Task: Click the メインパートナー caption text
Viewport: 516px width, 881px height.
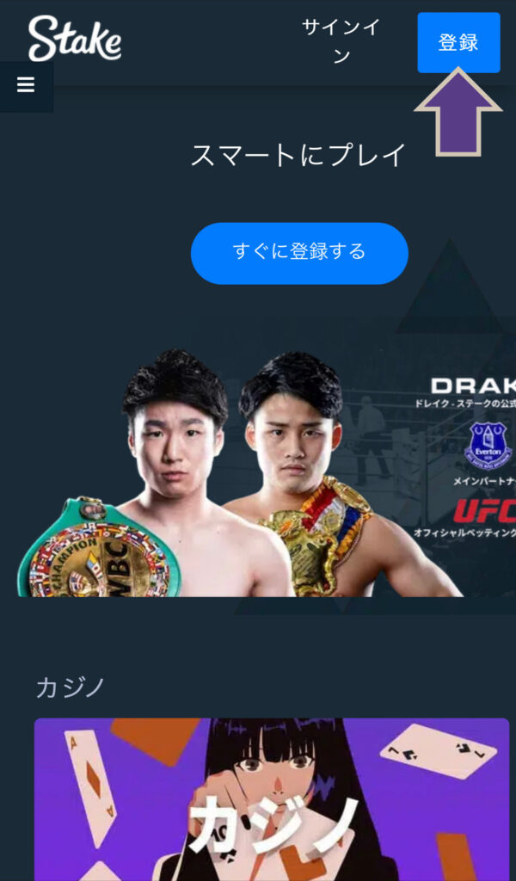Action: [484, 482]
